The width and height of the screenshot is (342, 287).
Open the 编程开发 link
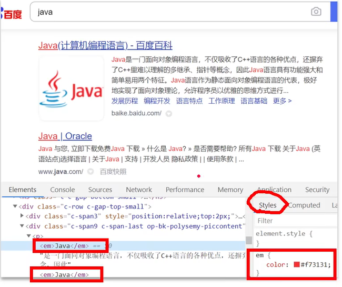pyautogui.click(x=157, y=101)
